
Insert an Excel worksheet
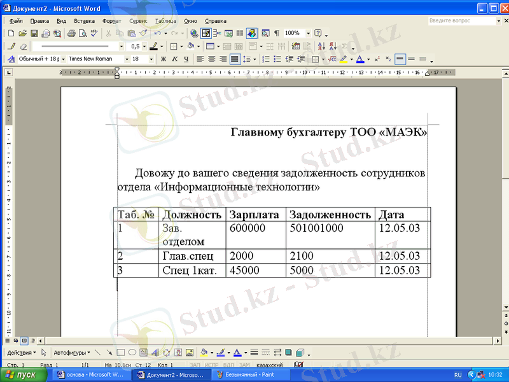point(228,33)
